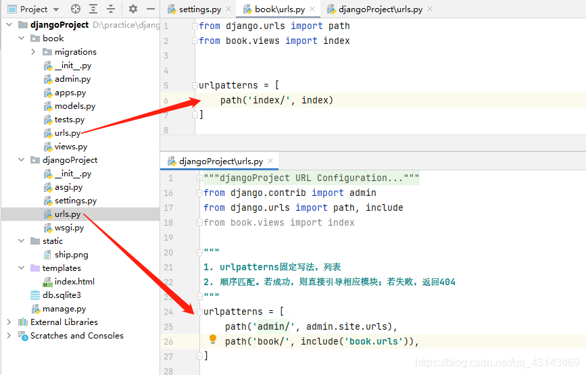The image size is (586, 375).
Task: Expand External Libraries node
Action: [9, 322]
